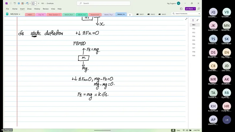Select page P05 in page list
This screenshot has width=235, height=132.
[195, 40]
